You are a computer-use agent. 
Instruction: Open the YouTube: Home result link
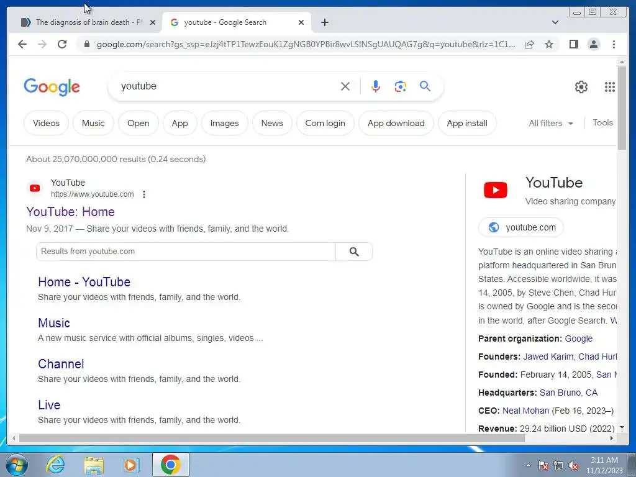[71, 212]
